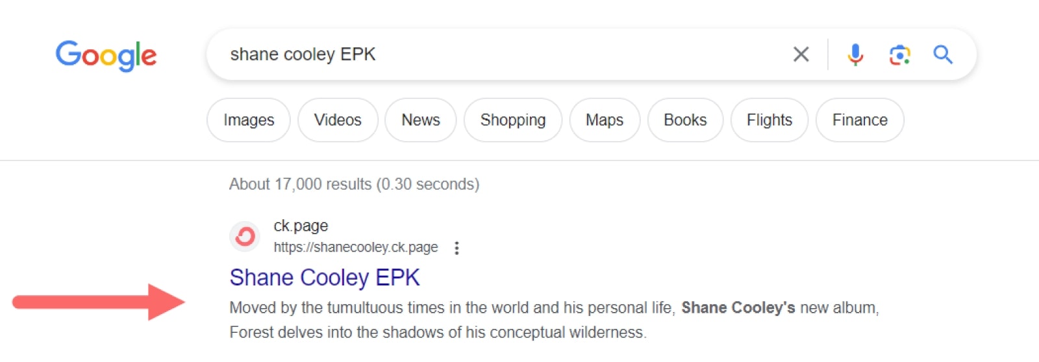Select the News filter chip
Viewport: 1039px width, 362px height.
click(421, 120)
